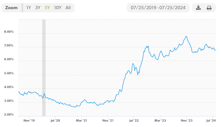This screenshot has width=221, height=127.
Task: Click the Nov '21 x-axis label
Action: point(108,120)
